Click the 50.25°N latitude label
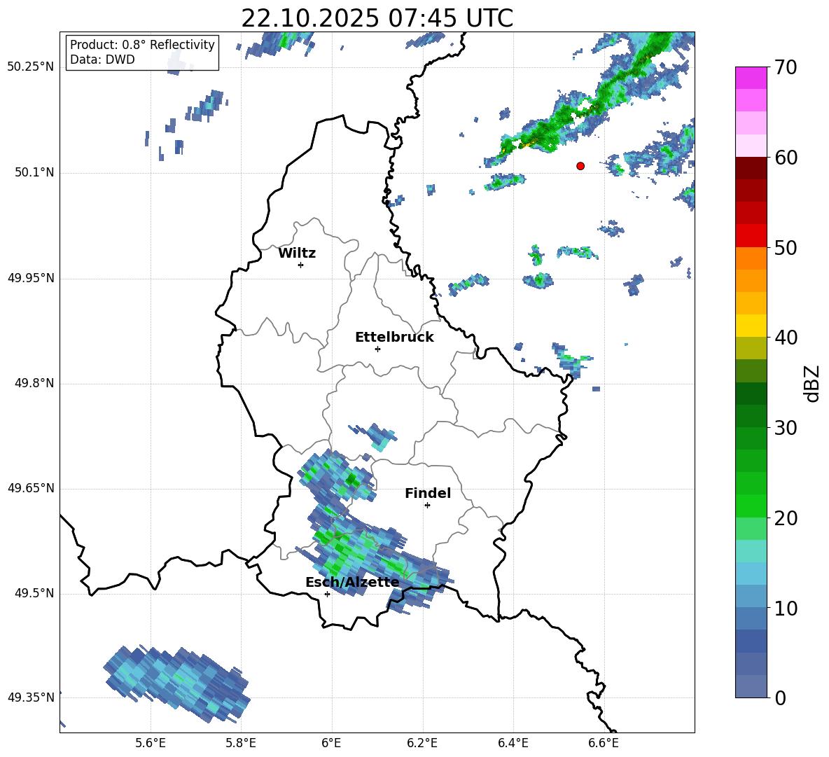Viewport: 829px width, 757px height. tap(31, 67)
